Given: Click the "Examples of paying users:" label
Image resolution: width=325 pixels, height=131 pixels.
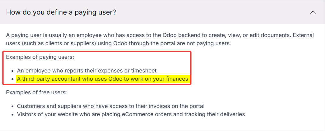Looking at the screenshot, I should pyautogui.click(x=40, y=57).
